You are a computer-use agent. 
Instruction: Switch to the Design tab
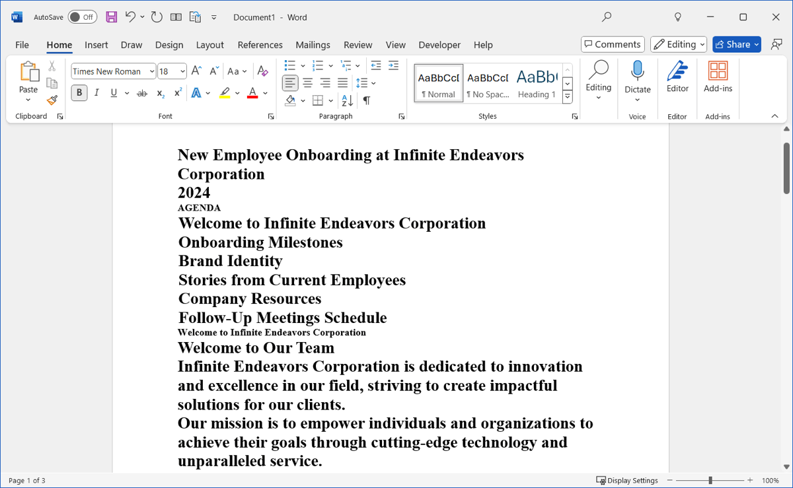tap(169, 45)
